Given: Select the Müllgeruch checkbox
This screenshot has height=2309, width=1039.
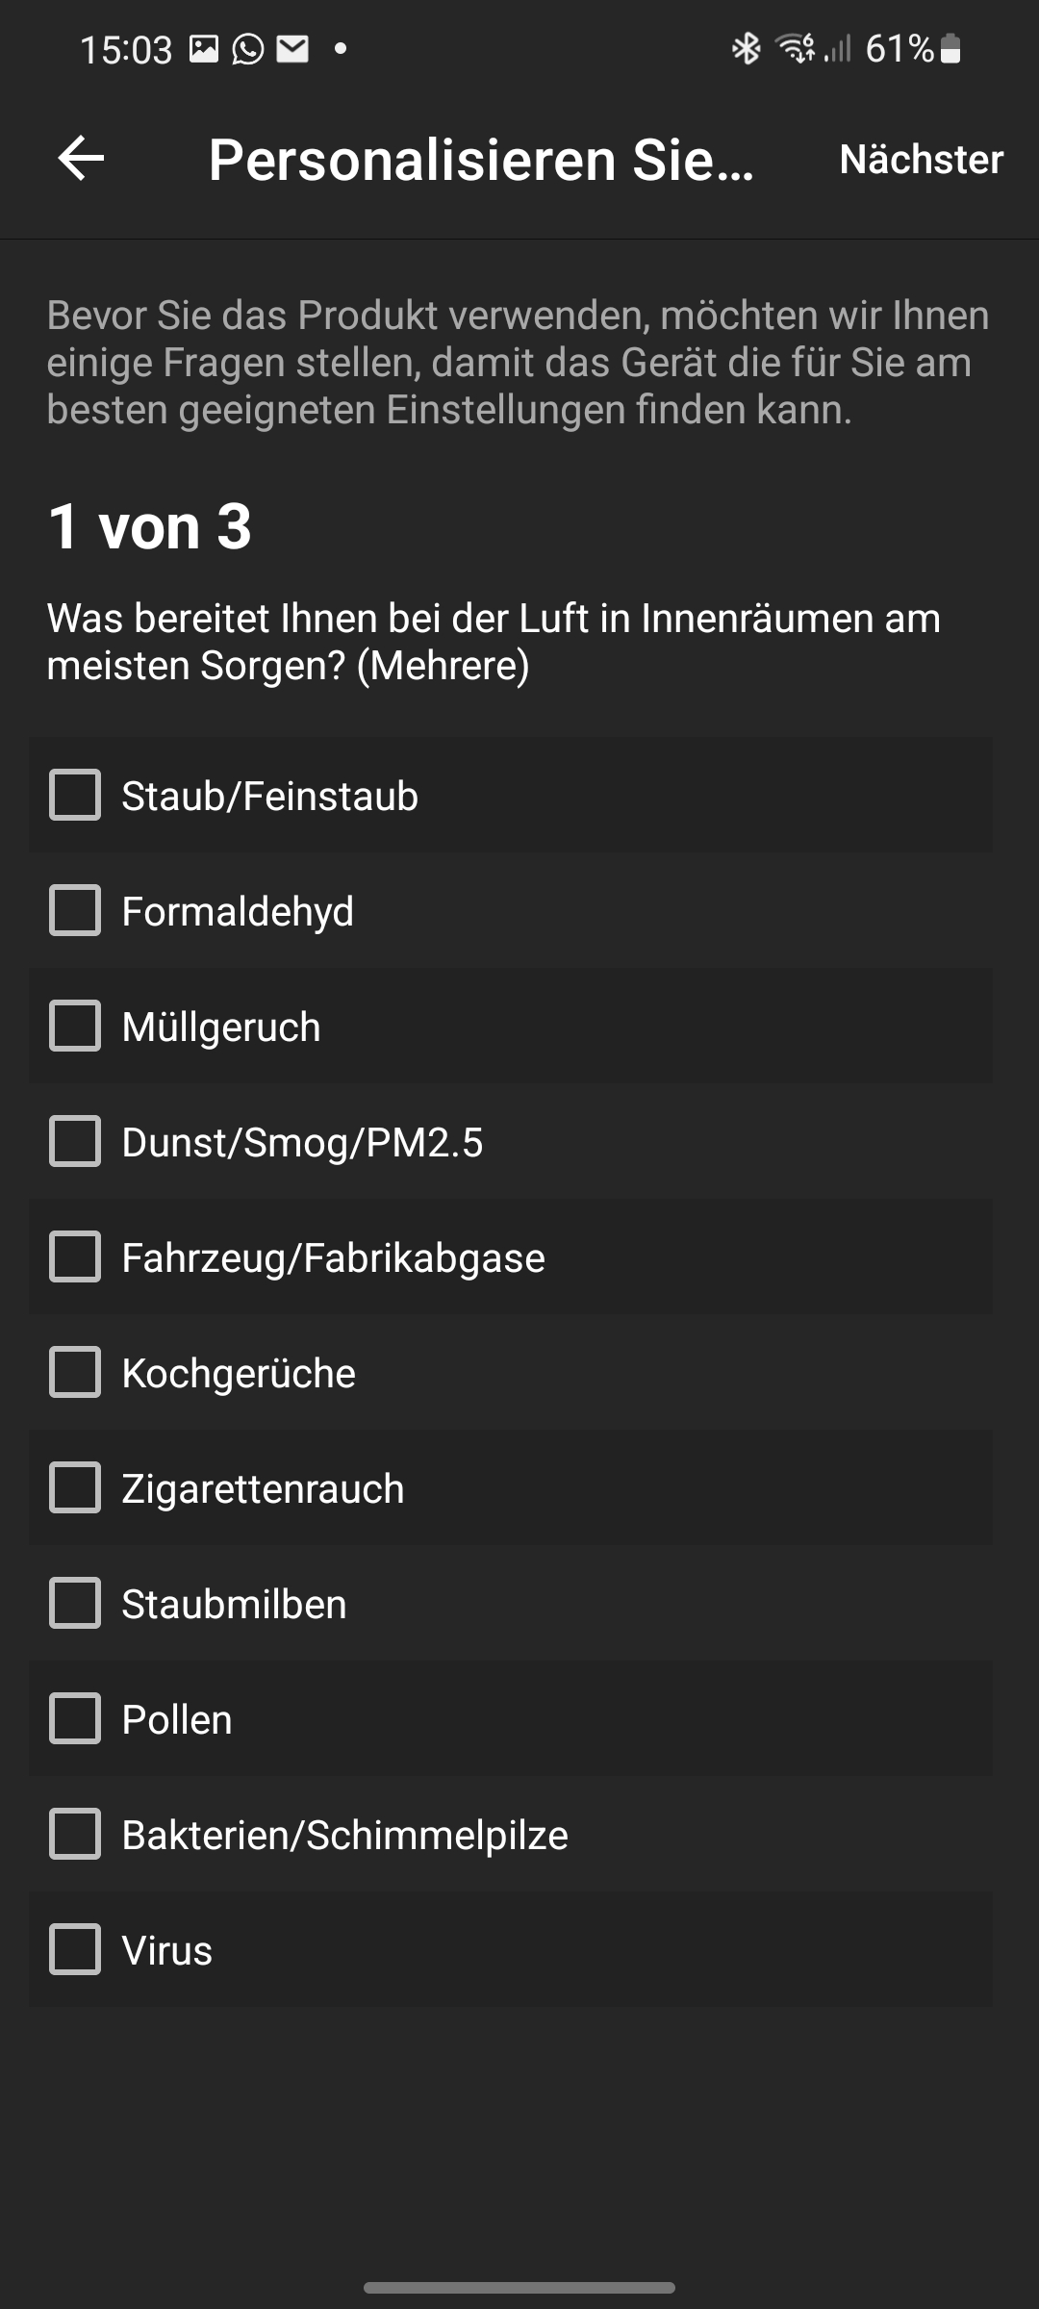Looking at the screenshot, I should coord(75,1027).
